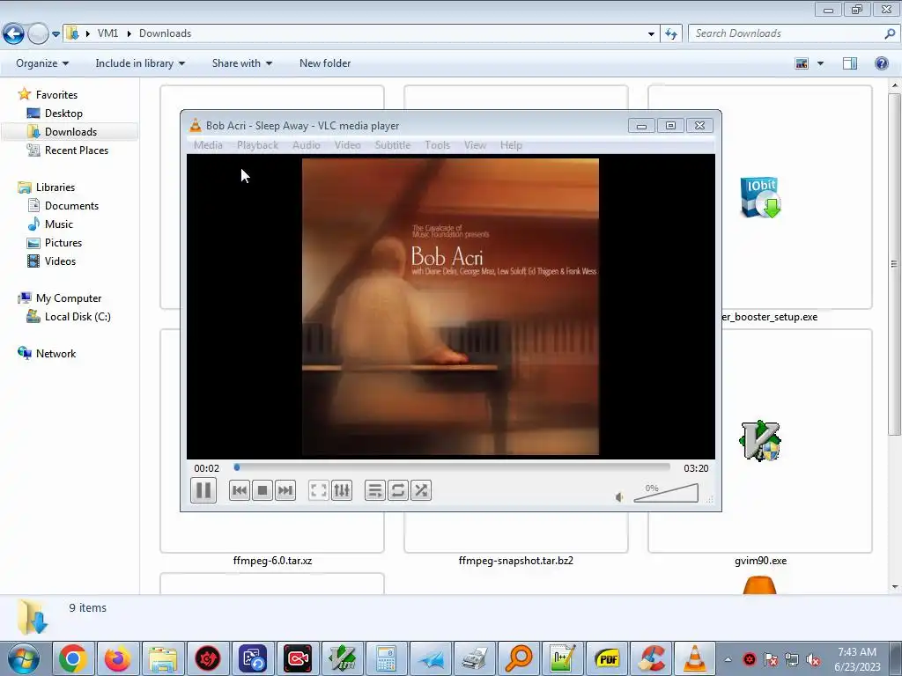The image size is (902, 676).
Task: Pause playback in VLC
Action: pyautogui.click(x=203, y=490)
